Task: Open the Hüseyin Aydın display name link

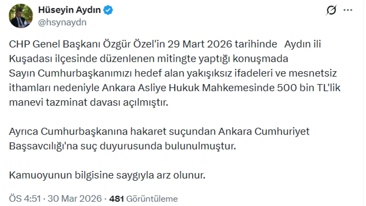Action: click(69, 10)
